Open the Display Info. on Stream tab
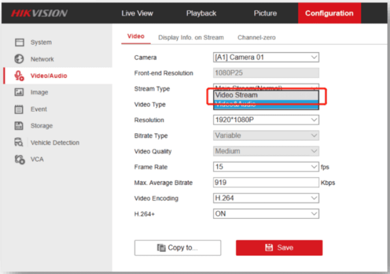The width and height of the screenshot is (390, 274). [x=191, y=38]
